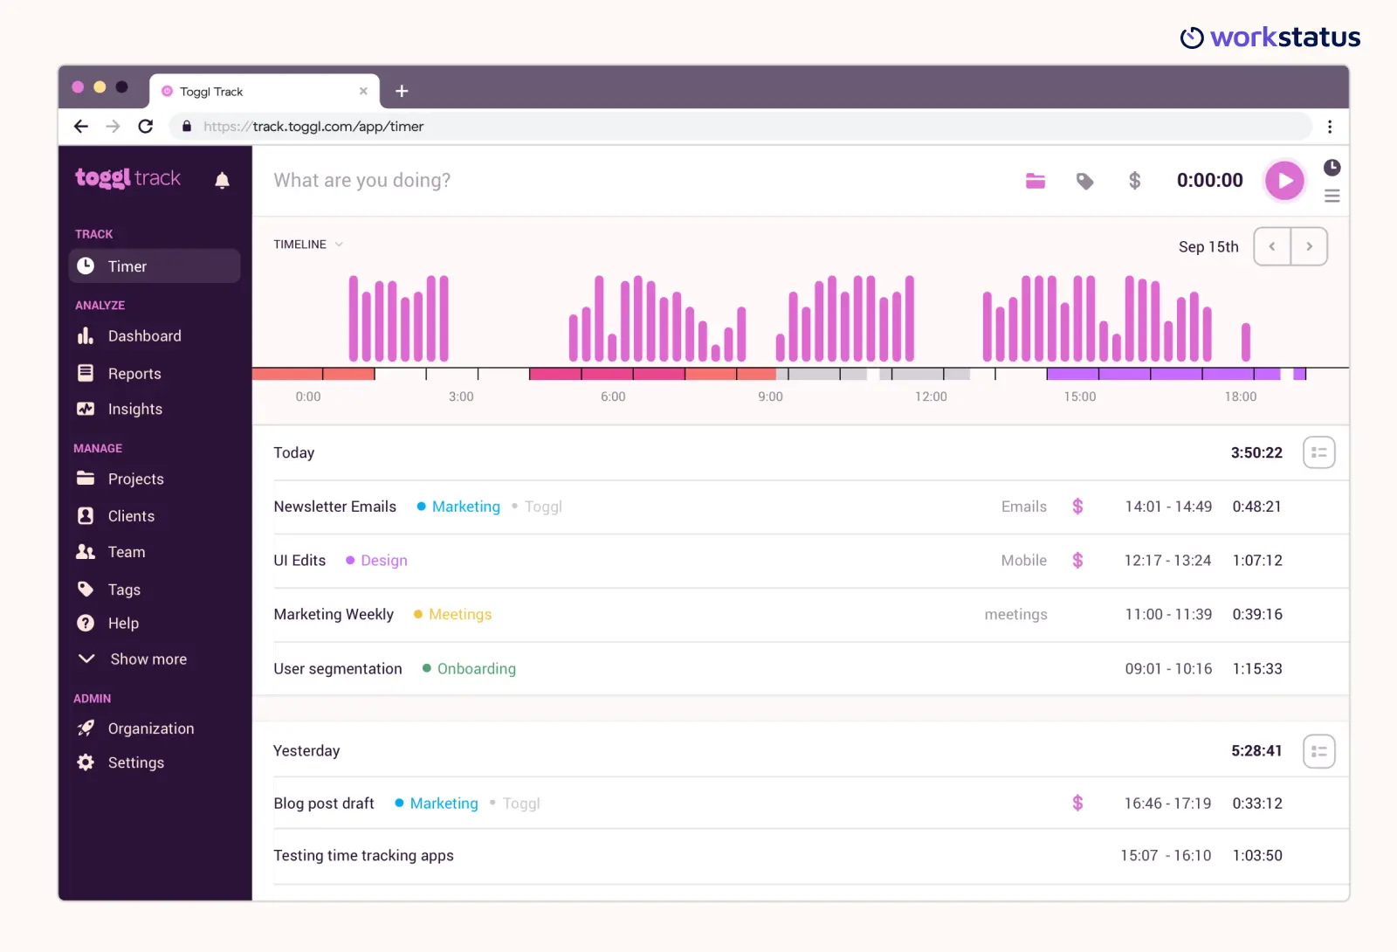Open Insights from the sidebar
Image resolution: width=1397 pixels, height=952 pixels.
134,410
